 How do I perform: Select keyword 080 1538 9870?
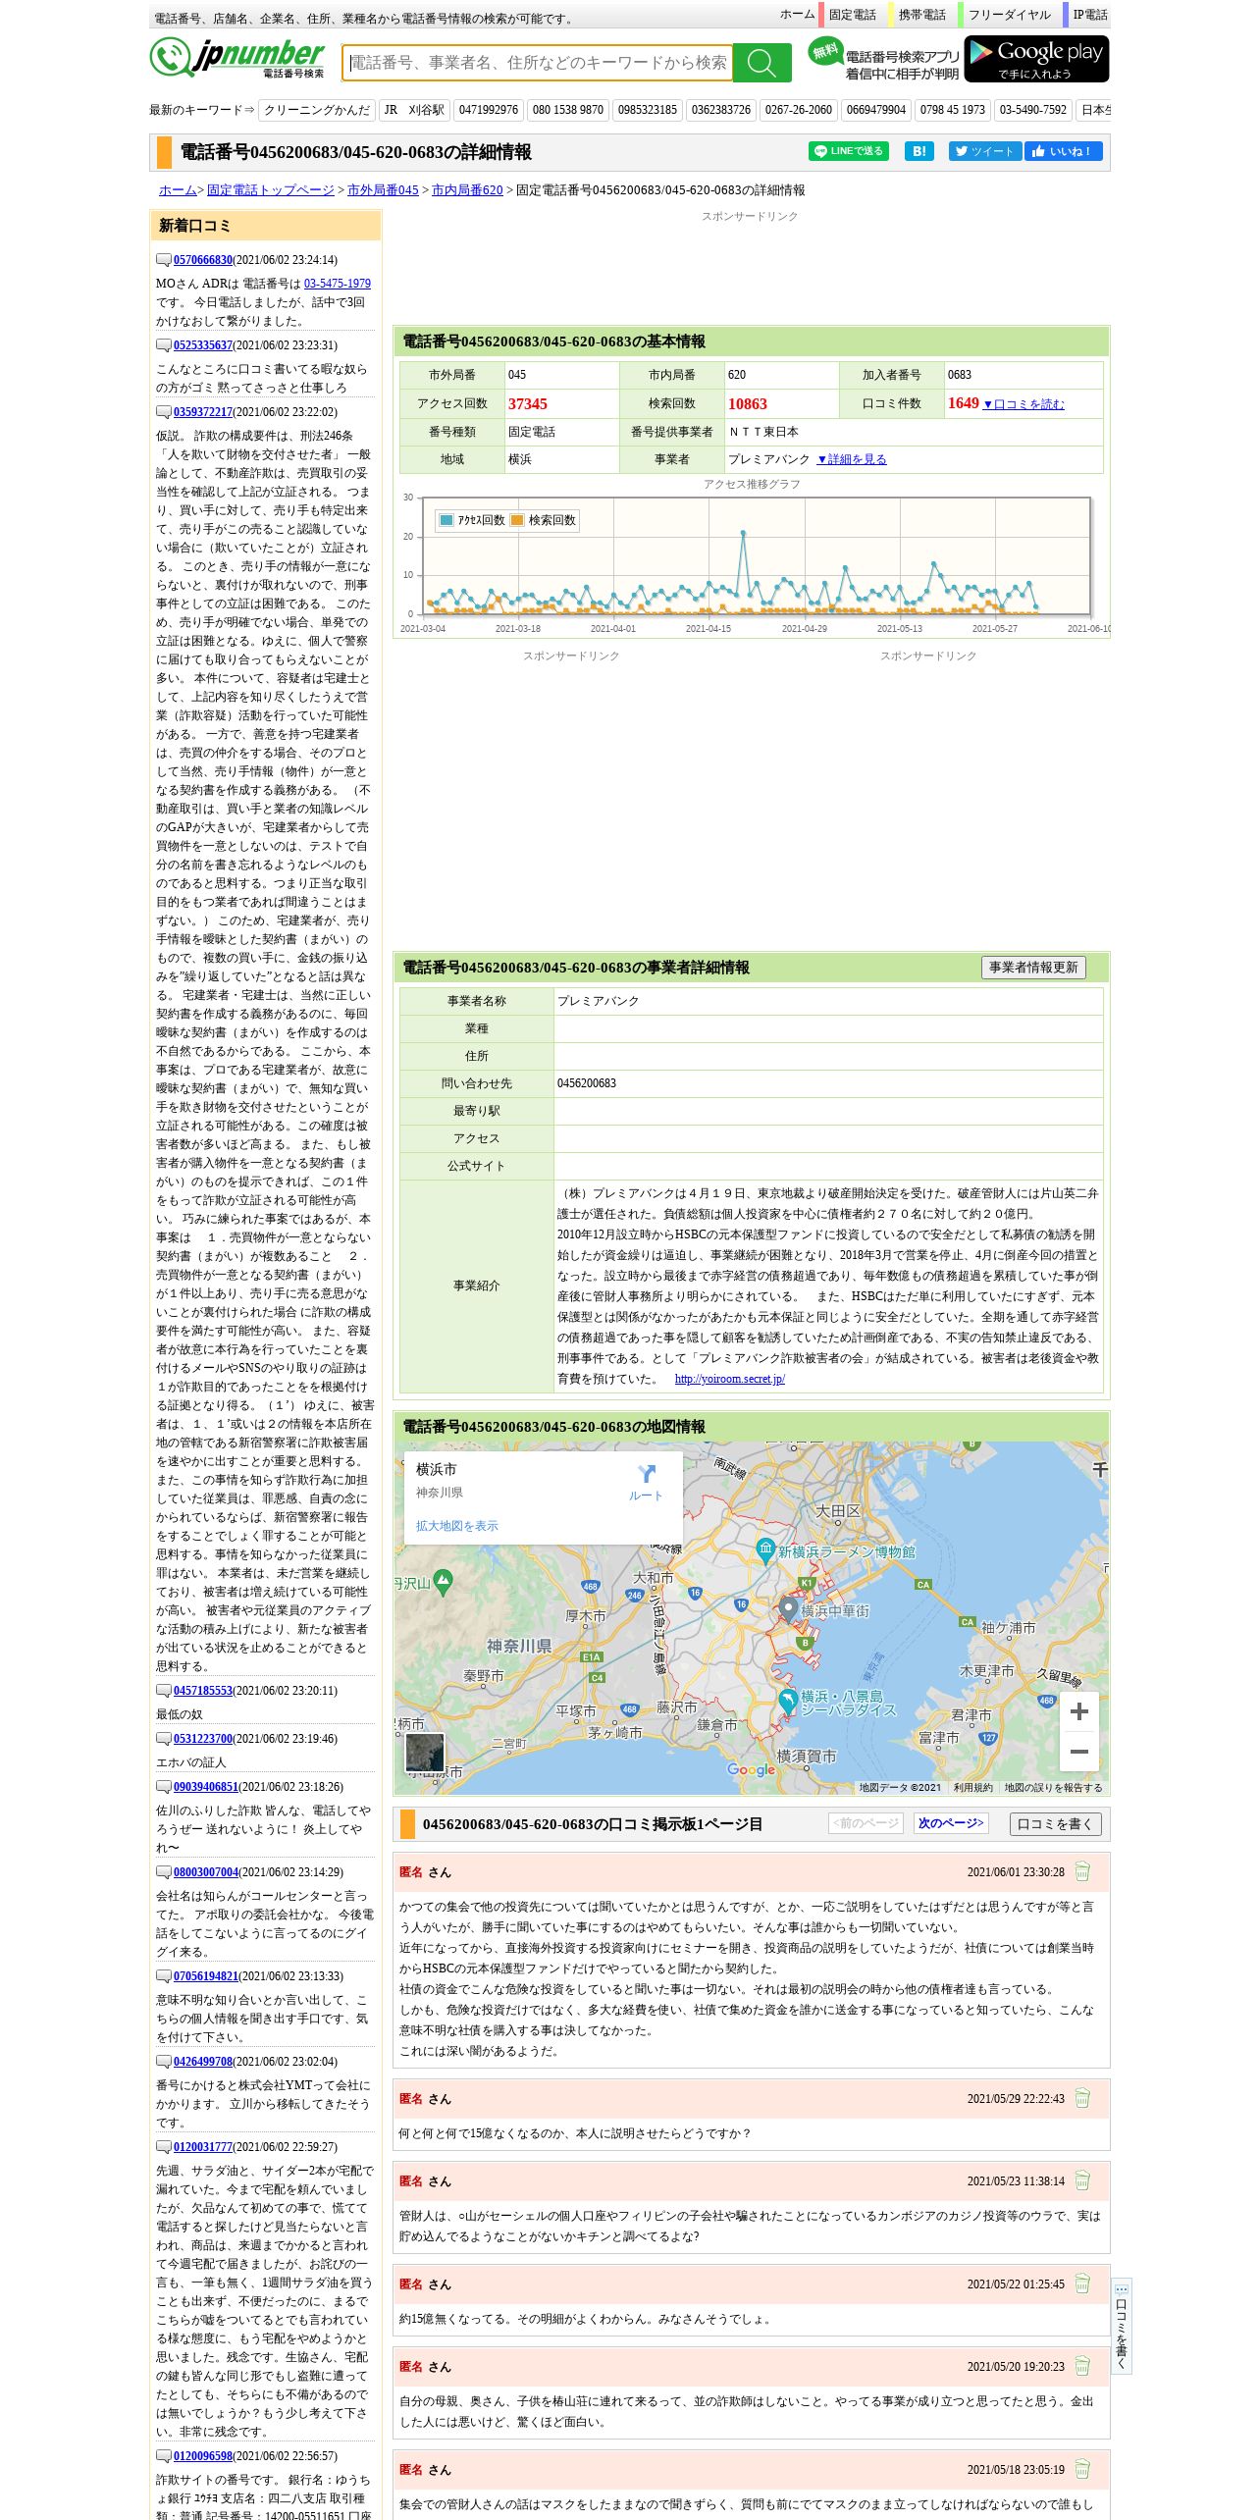pos(568,110)
